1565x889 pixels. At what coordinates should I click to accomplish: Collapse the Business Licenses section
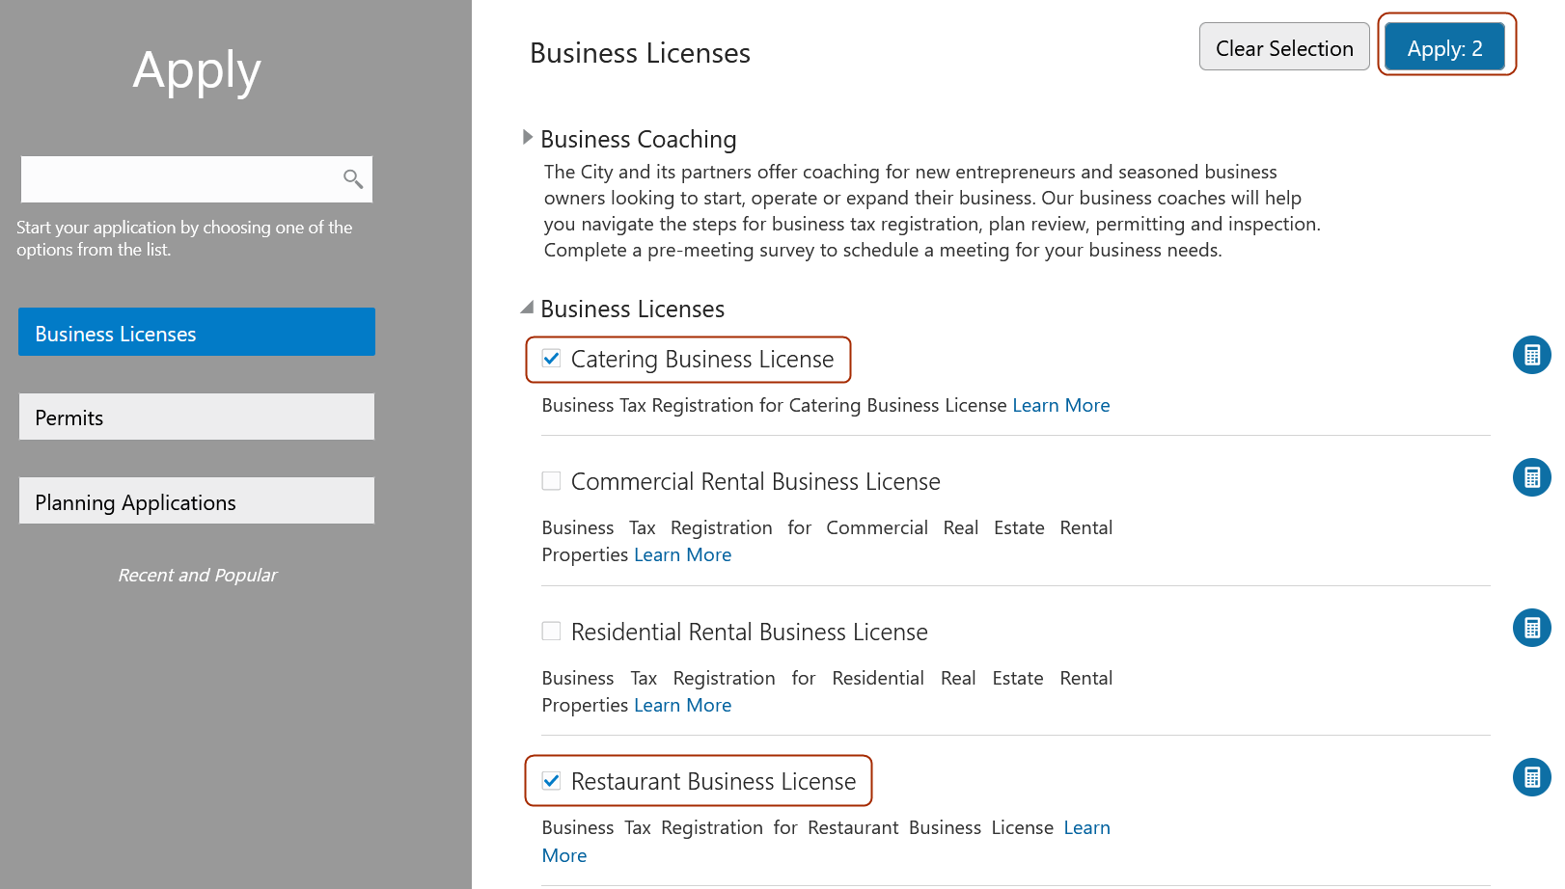[528, 308]
